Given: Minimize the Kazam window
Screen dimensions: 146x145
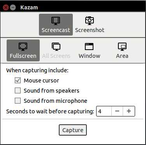Looking at the screenshot, I should (x=13, y=7).
